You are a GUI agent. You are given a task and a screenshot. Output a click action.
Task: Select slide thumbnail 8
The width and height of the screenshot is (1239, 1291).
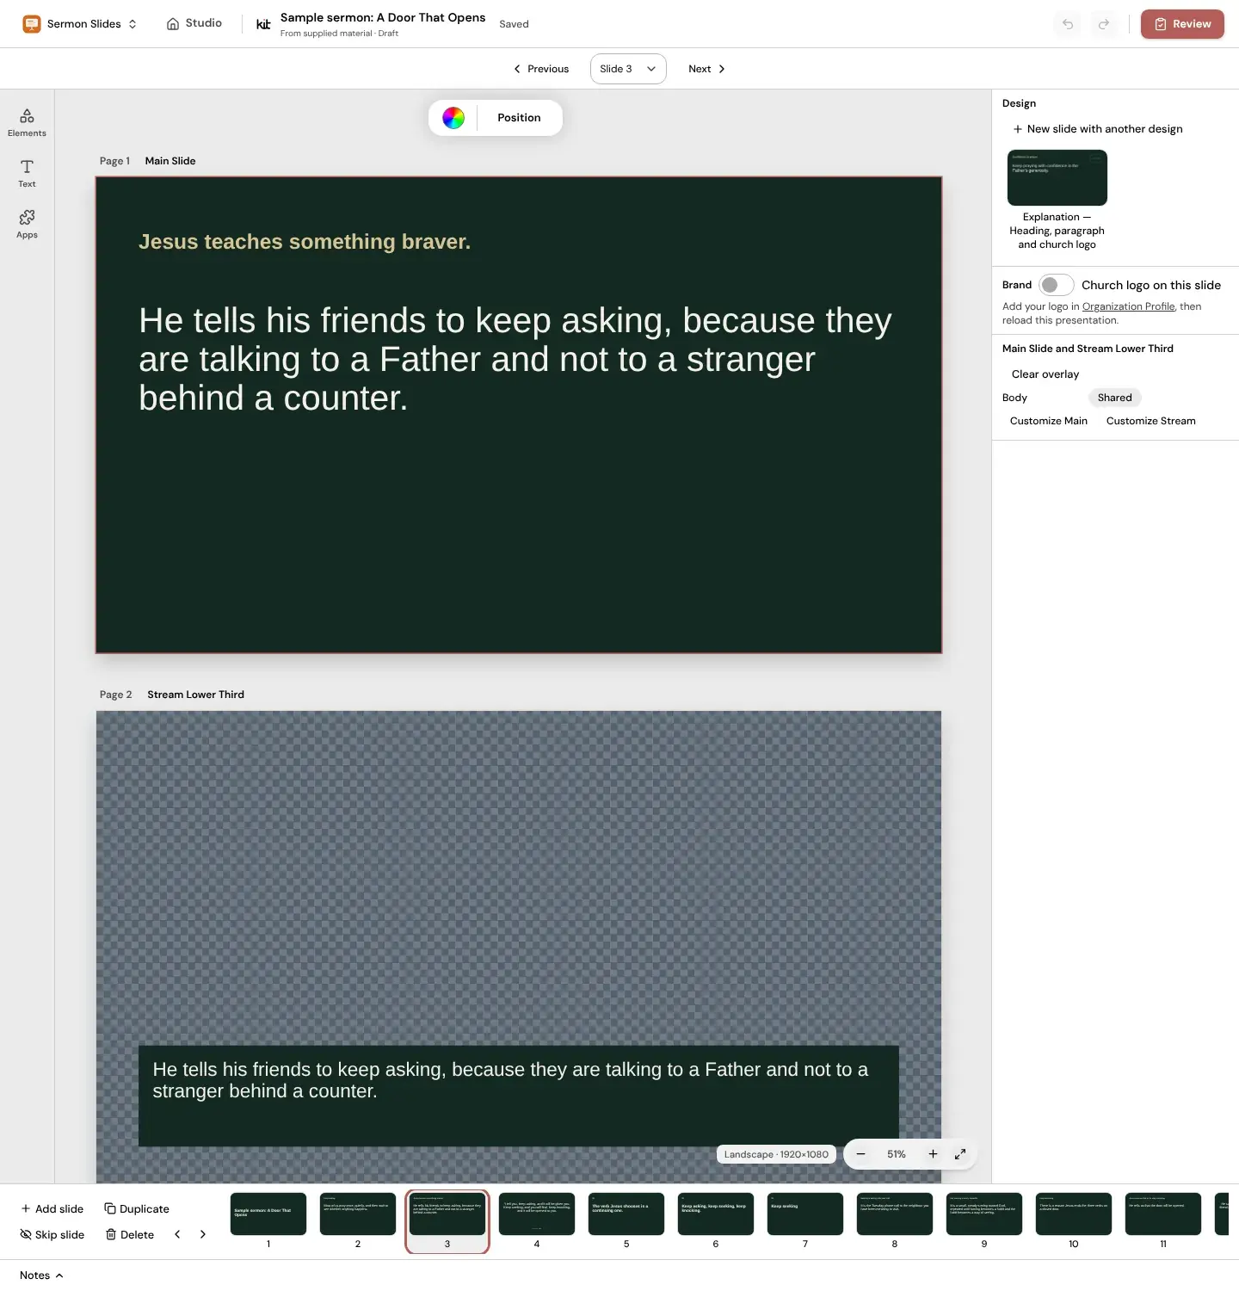pos(895,1214)
